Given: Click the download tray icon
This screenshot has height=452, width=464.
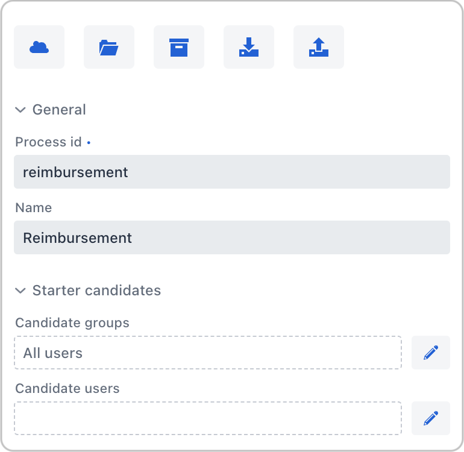Looking at the screenshot, I should tap(249, 47).
